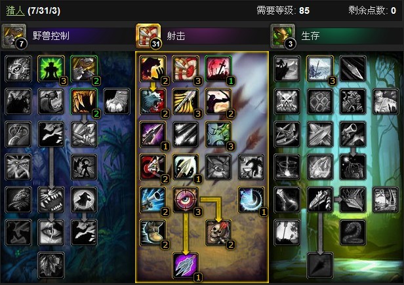Select the 生存 talent tree header
The image size is (404, 285).
(310, 35)
